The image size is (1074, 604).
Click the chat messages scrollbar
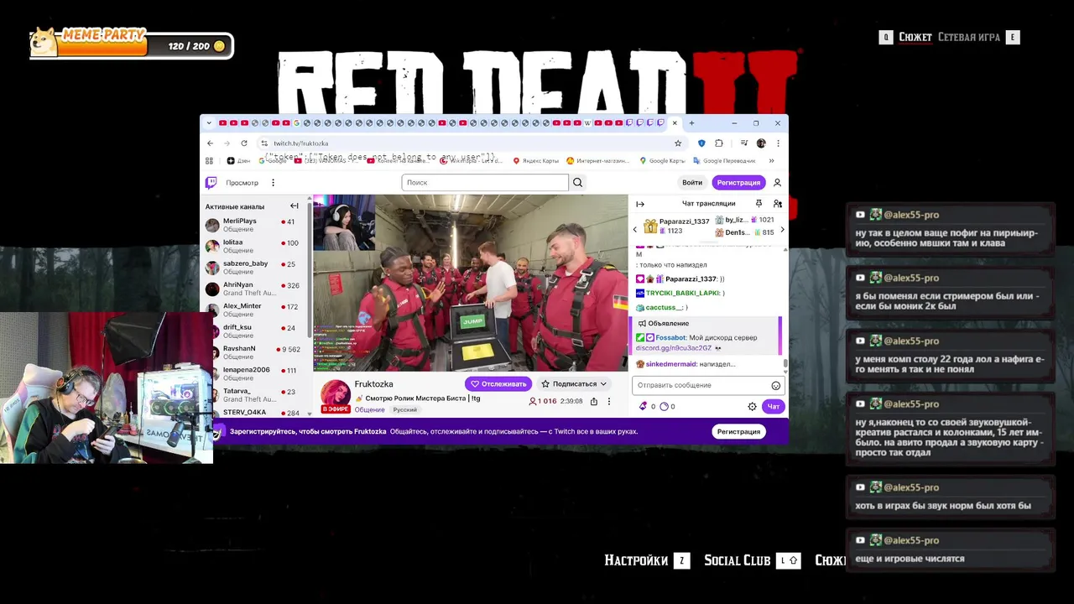pyautogui.click(x=785, y=363)
